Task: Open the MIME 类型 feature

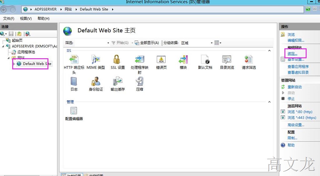Action: click(x=96, y=62)
